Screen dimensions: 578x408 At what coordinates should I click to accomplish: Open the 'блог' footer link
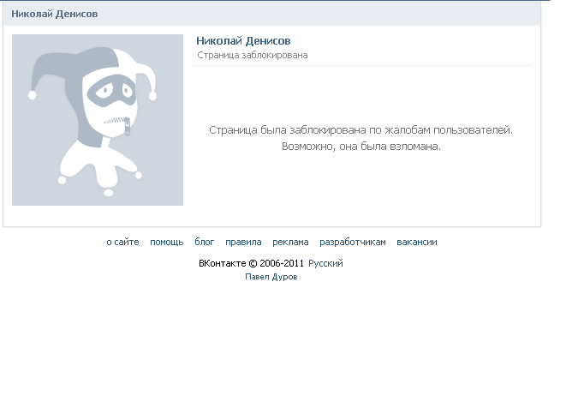[x=204, y=242]
